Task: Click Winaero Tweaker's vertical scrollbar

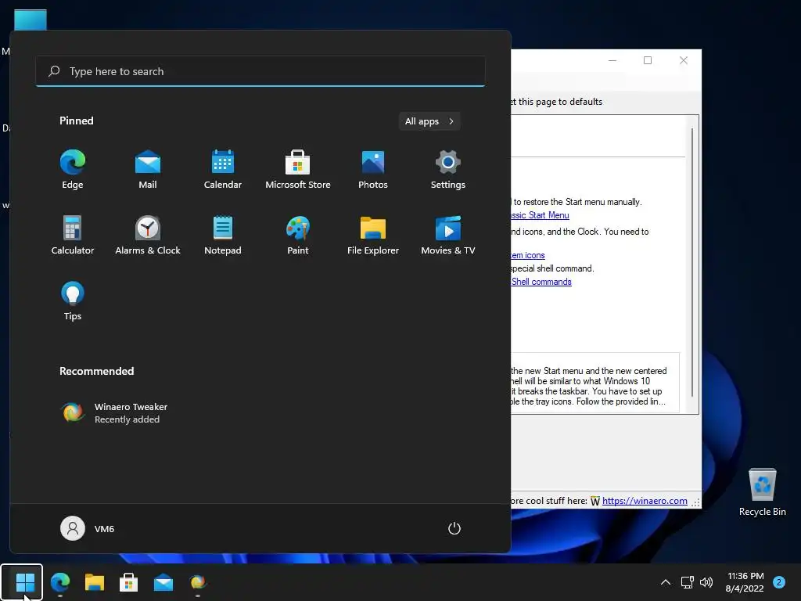Action: pos(692,261)
